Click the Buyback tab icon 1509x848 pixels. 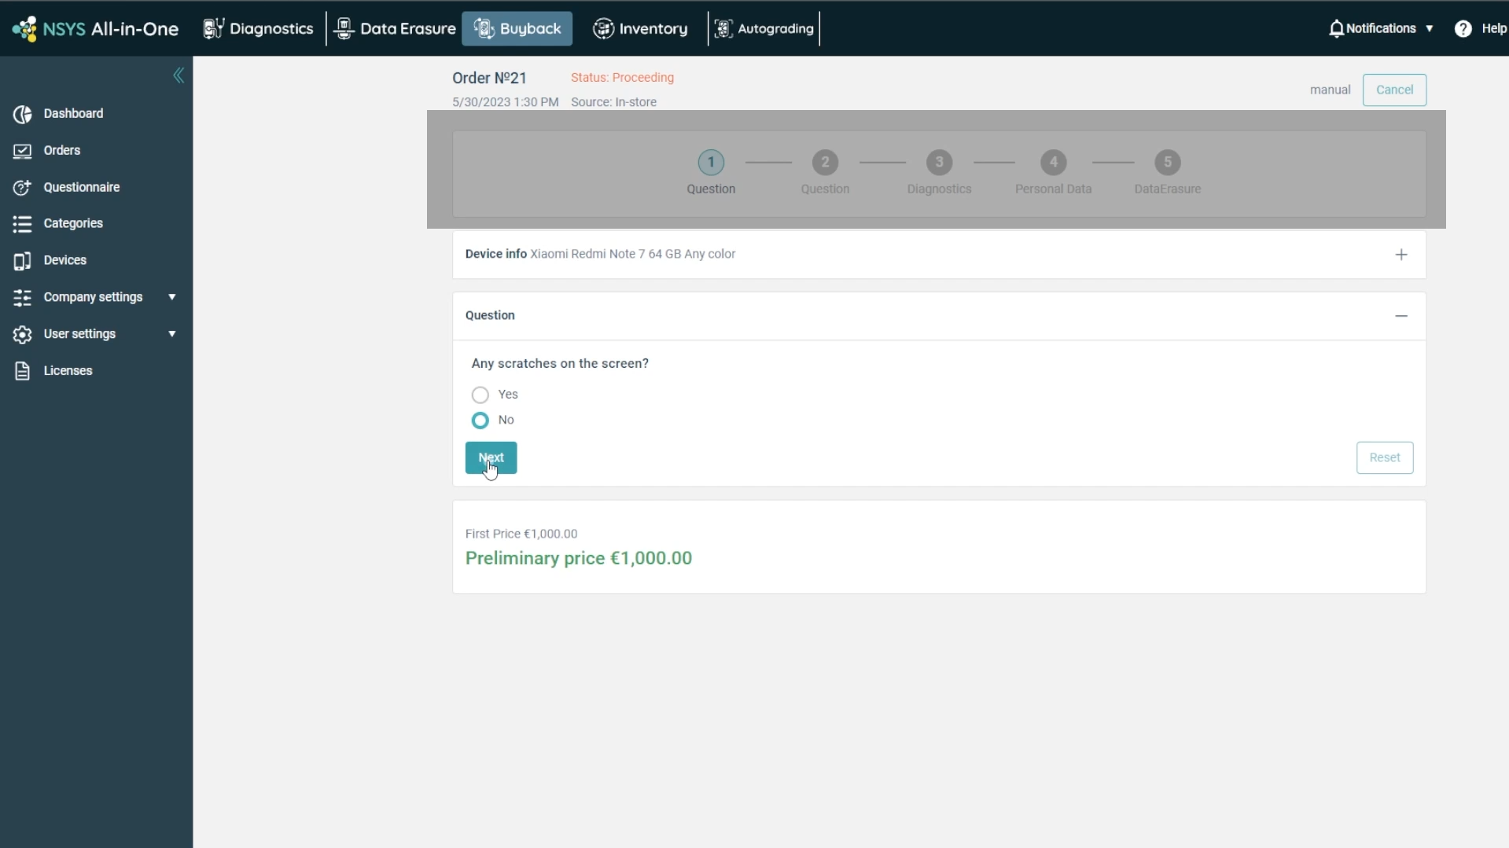tap(484, 28)
